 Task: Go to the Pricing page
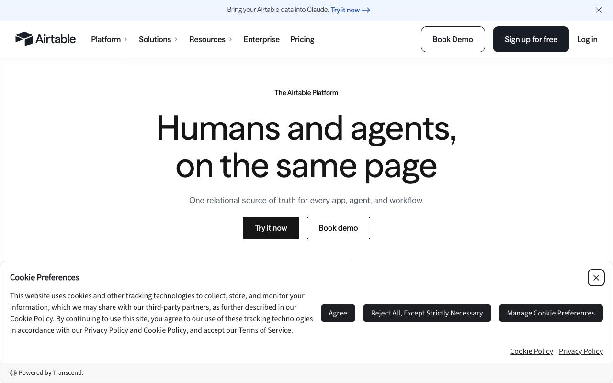(302, 39)
